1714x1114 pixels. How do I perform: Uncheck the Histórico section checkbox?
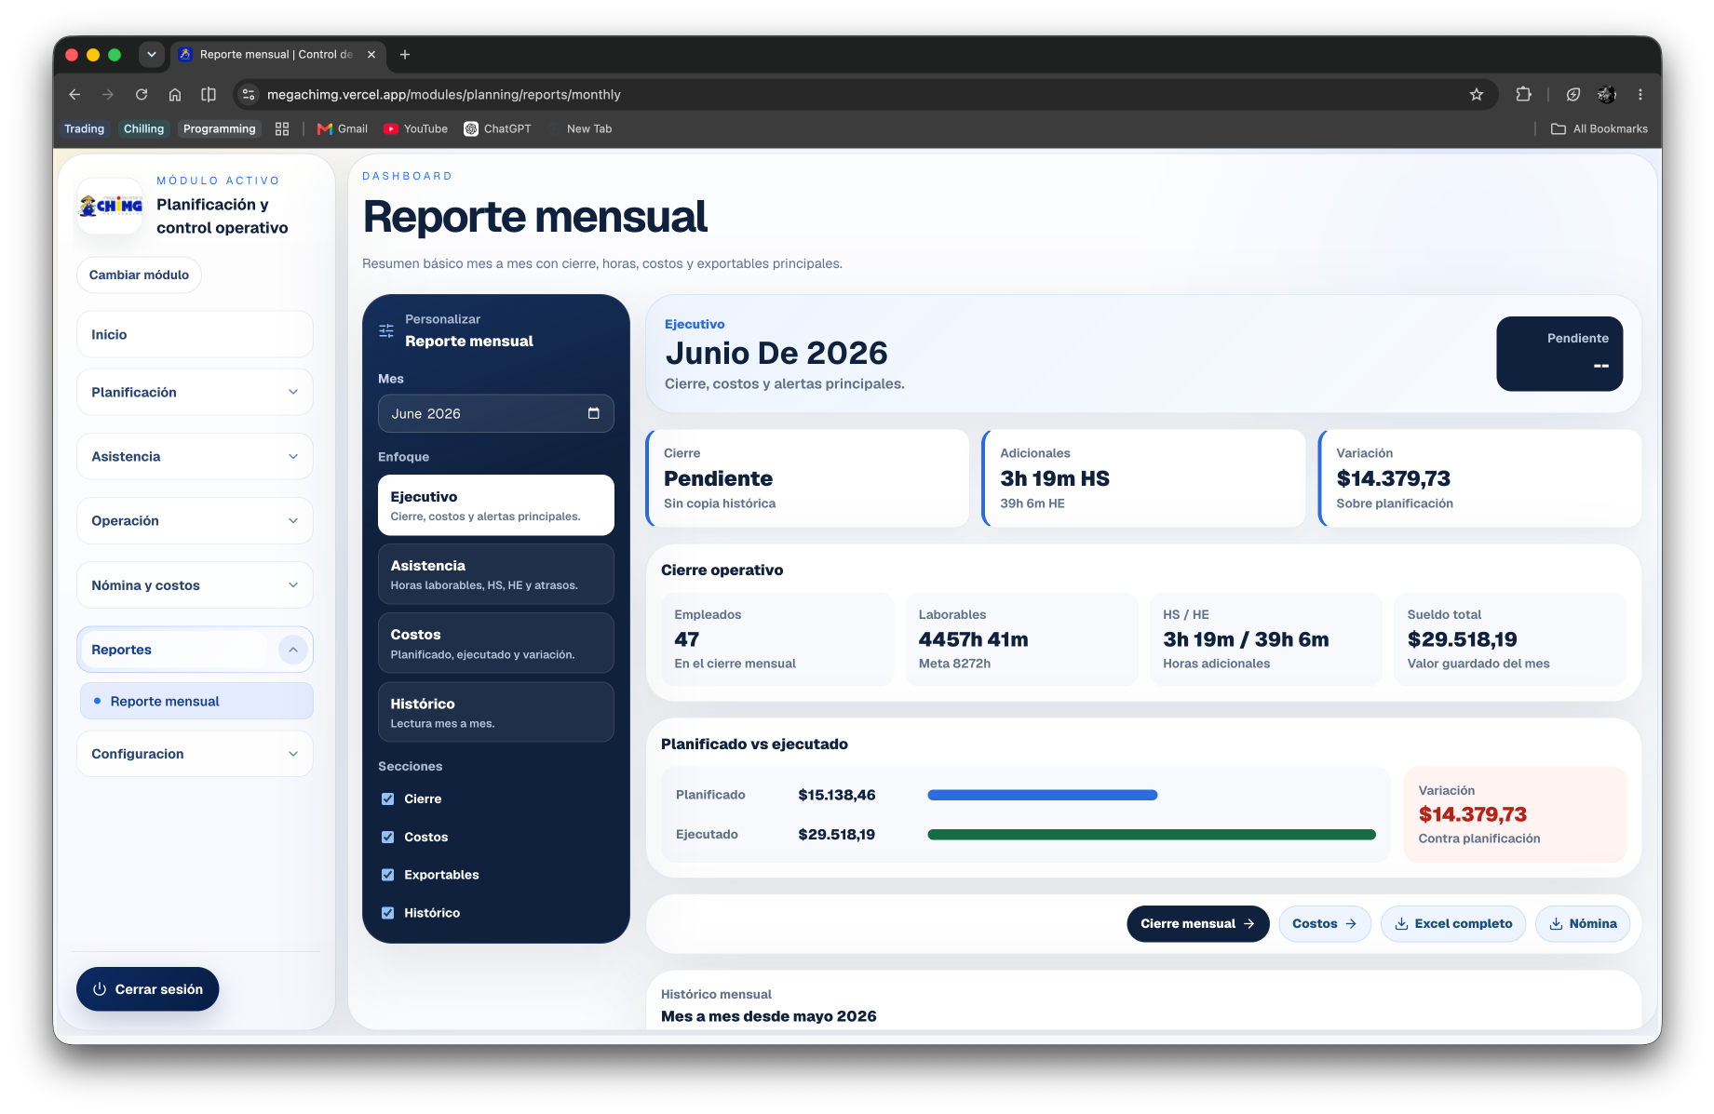pyautogui.click(x=388, y=913)
